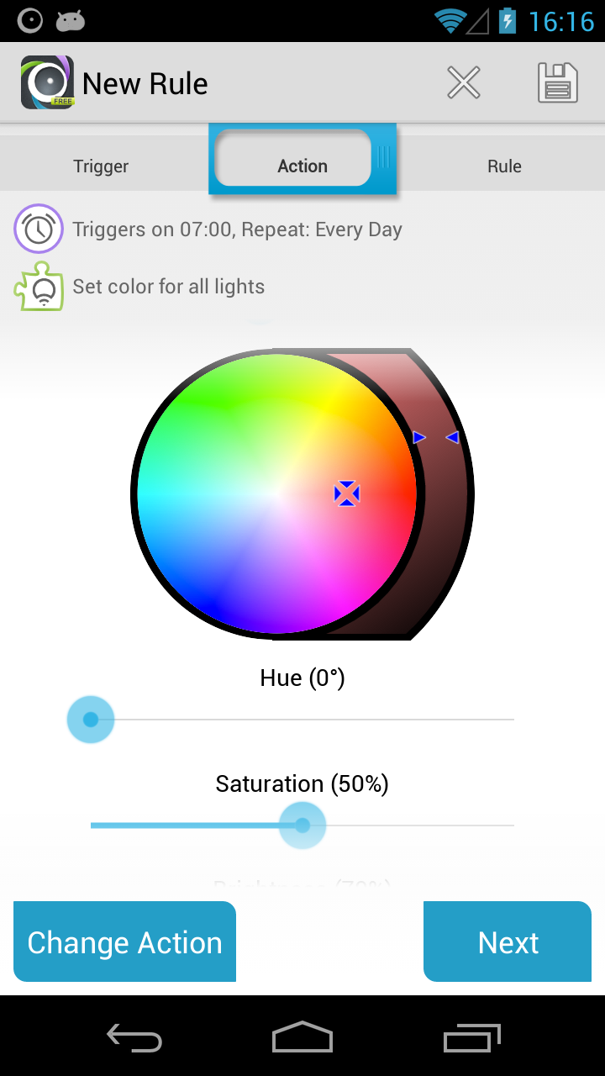
Task: Tap the app logo beside New Rule
Action: 47,82
